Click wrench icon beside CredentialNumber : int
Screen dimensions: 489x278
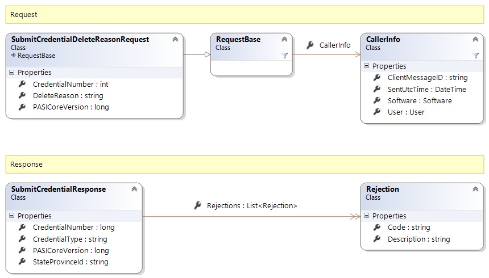[22, 84]
